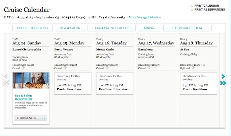Screen dimensions: 231x136
Task: Click the At Sea label
Action: click(184, 50)
